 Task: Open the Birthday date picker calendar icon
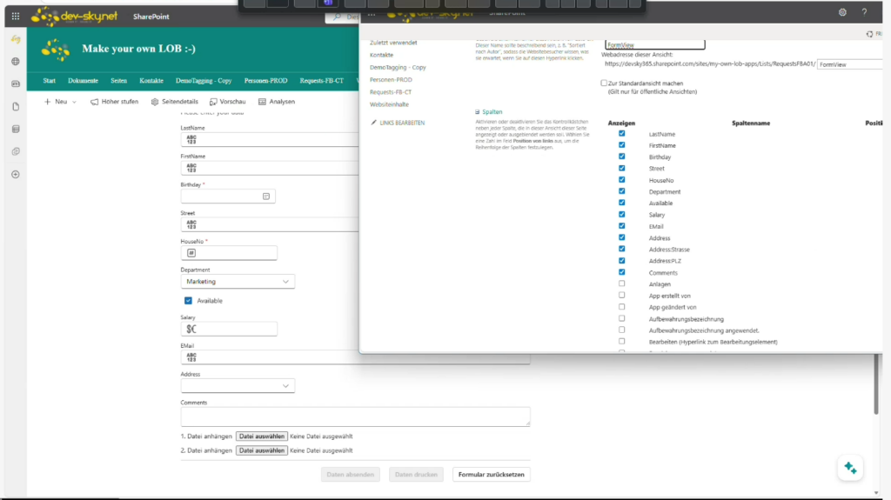pos(266,197)
